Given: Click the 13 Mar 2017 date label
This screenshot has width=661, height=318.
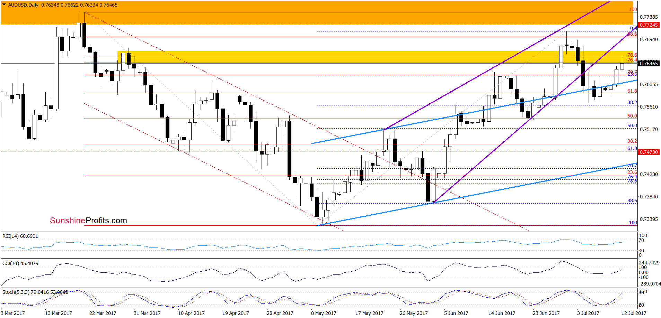Looking at the screenshot, I should [x=59, y=313].
